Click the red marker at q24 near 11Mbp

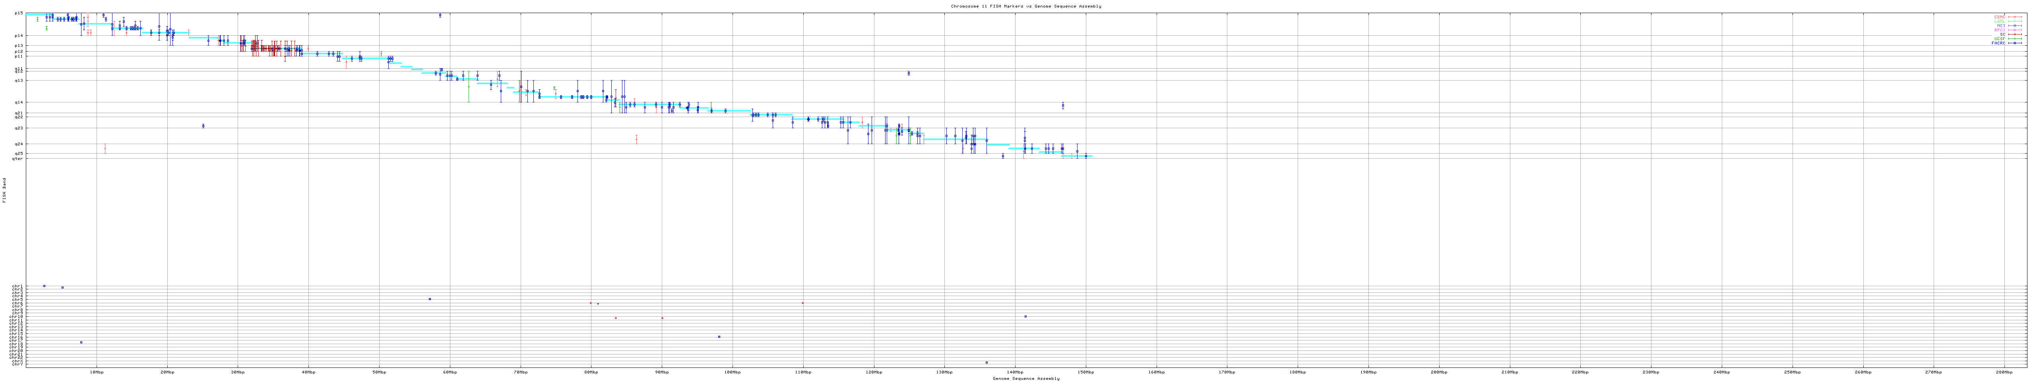click(105, 148)
